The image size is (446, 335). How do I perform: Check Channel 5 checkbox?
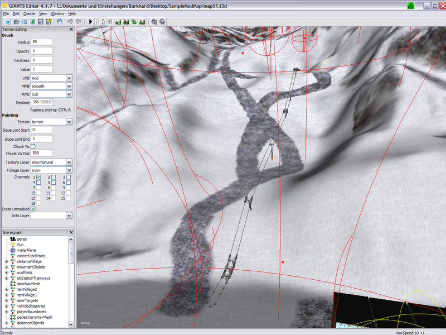coord(54,183)
